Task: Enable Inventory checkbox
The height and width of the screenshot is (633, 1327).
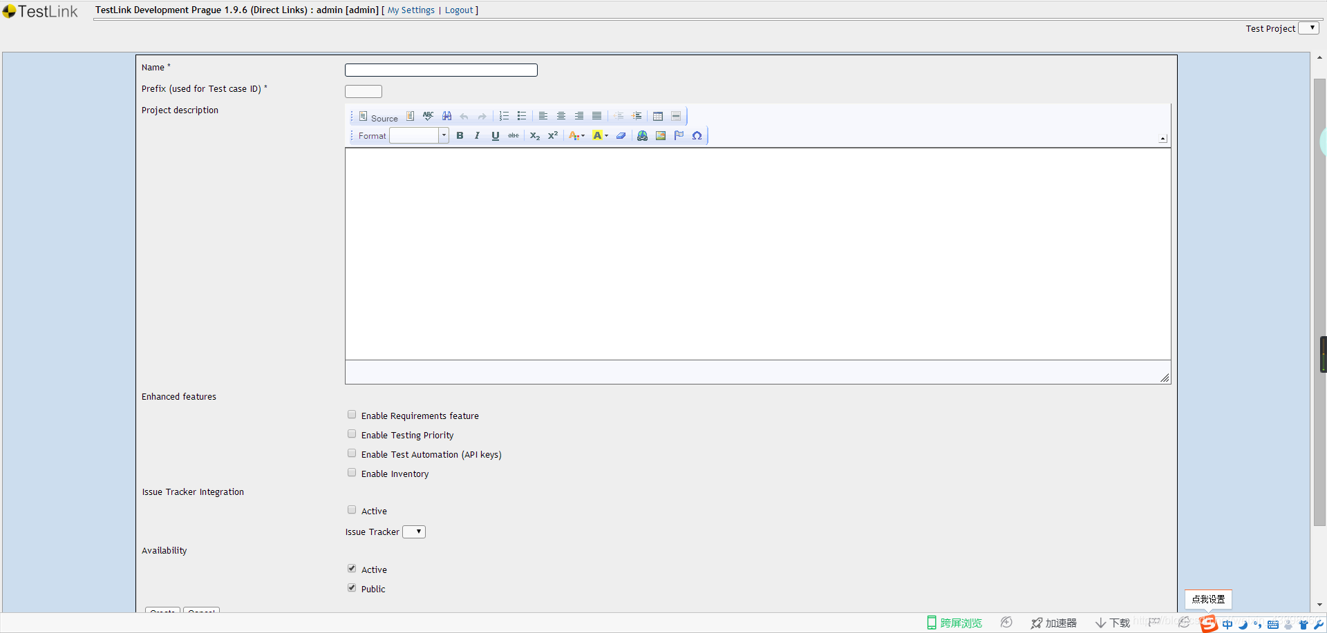Action: (x=352, y=473)
